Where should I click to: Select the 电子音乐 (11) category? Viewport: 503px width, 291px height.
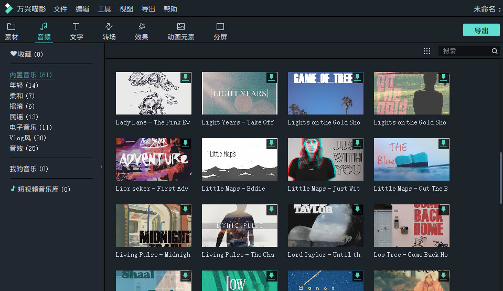pyautogui.click(x=31, y=127)
